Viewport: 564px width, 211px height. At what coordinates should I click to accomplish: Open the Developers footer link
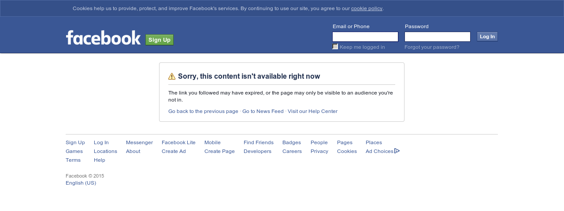(257, 151)
